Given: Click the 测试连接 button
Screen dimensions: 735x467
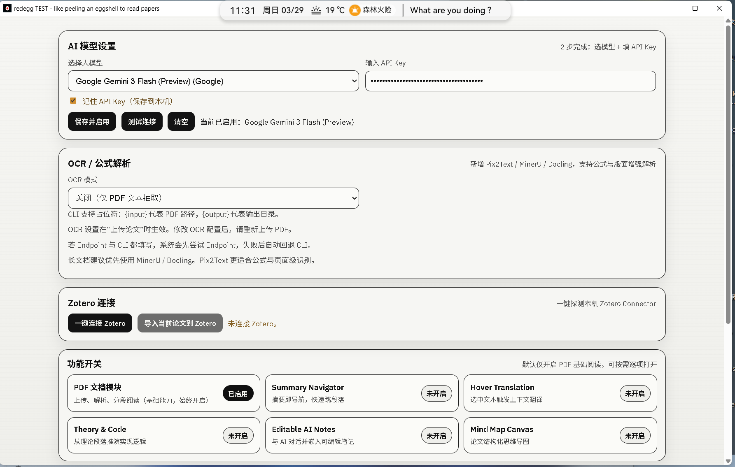Looking at the screenshot, I should coord(142,122).
